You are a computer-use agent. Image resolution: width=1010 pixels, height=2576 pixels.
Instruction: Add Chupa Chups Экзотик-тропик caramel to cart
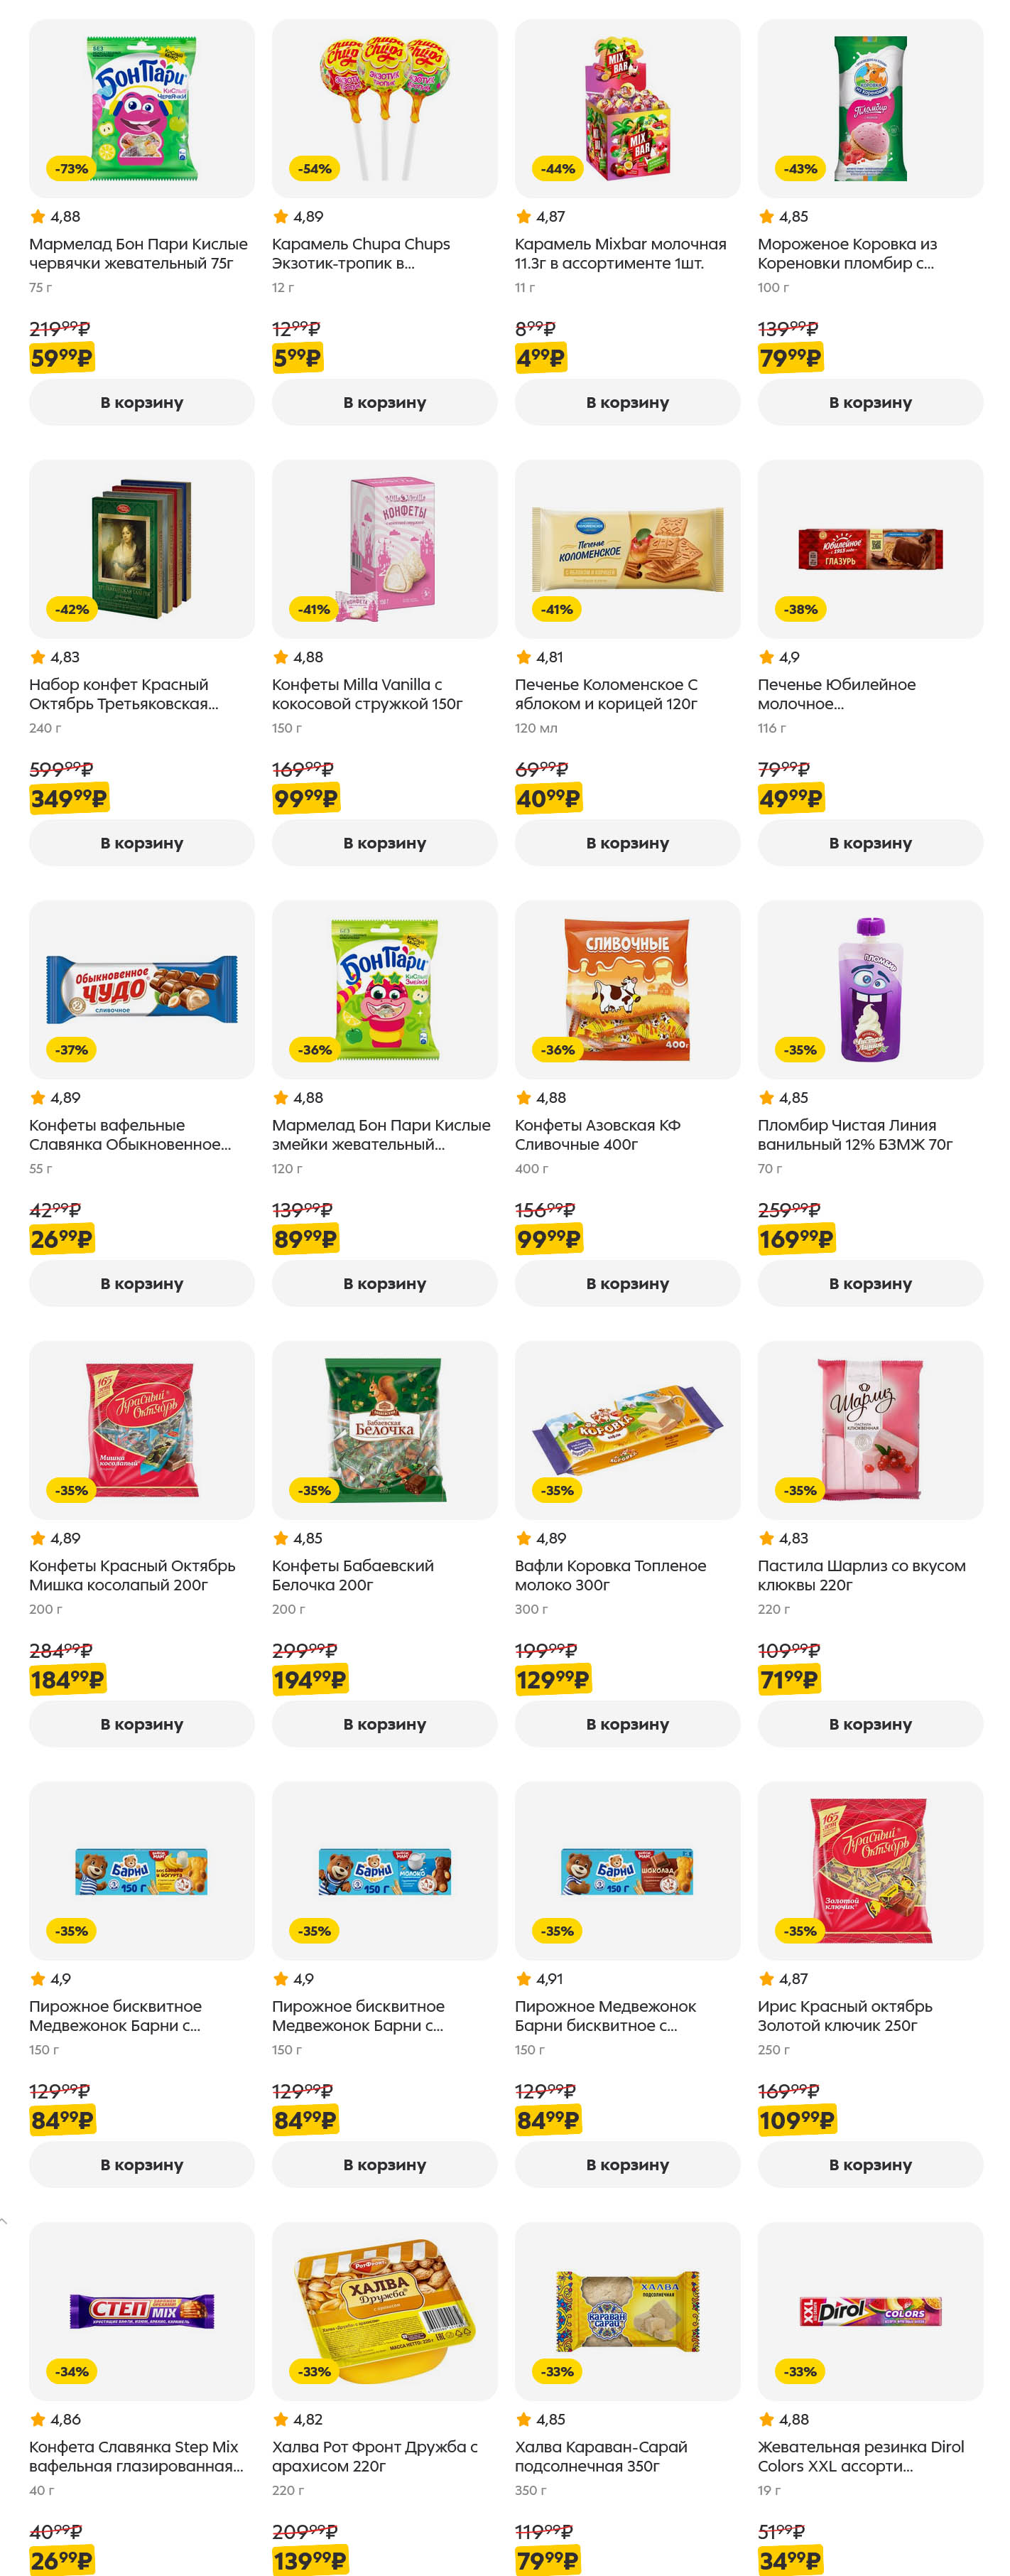(x=384, y=402)
